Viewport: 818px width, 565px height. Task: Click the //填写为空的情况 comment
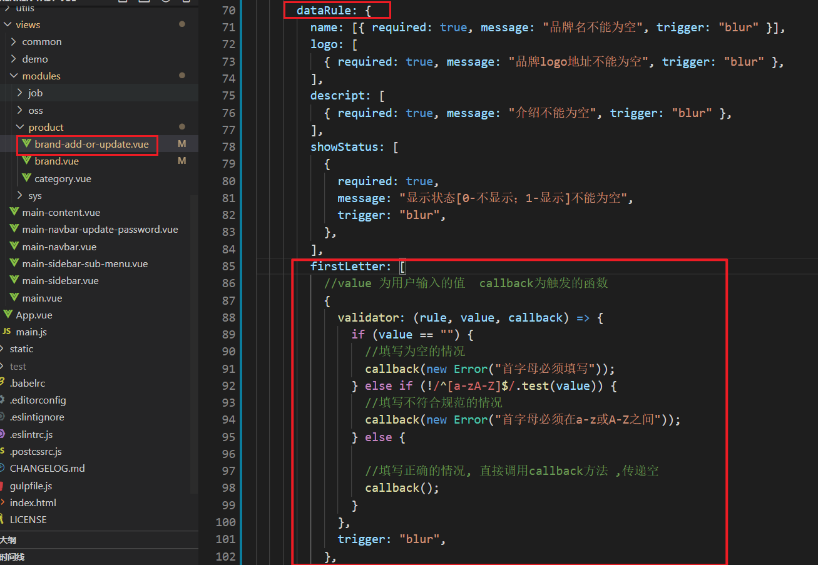(x=416, y=352)
